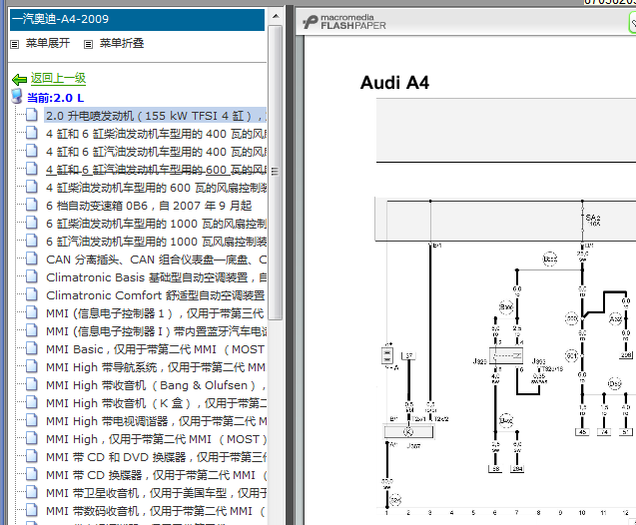Open MMI High, 仅用于带第二代 MMI (MOST) item

(156, 439)
